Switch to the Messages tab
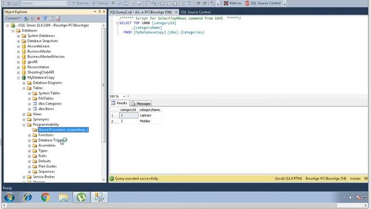 click(141, 103)
